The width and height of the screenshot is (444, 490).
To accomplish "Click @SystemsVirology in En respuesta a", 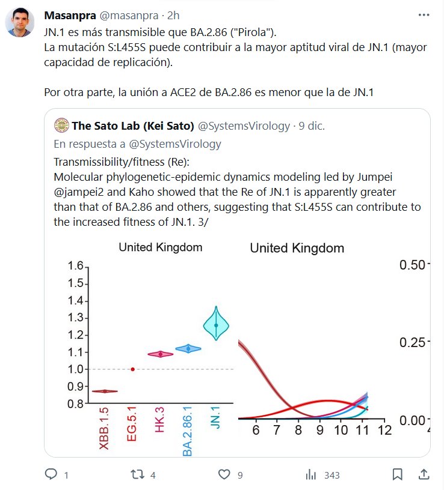I will coord(179,144).
